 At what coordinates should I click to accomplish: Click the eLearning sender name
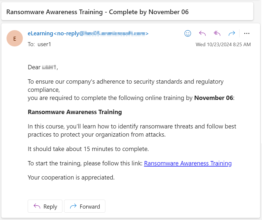40,33
